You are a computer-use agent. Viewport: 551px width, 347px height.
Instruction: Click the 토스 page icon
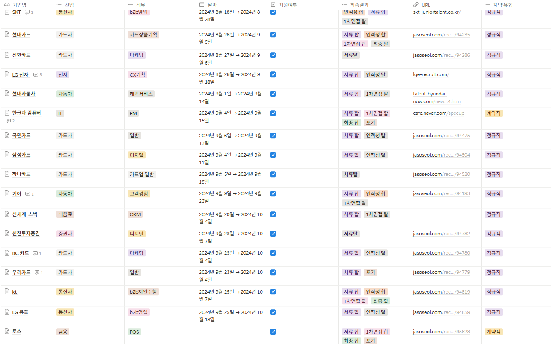tap(7, 332)
